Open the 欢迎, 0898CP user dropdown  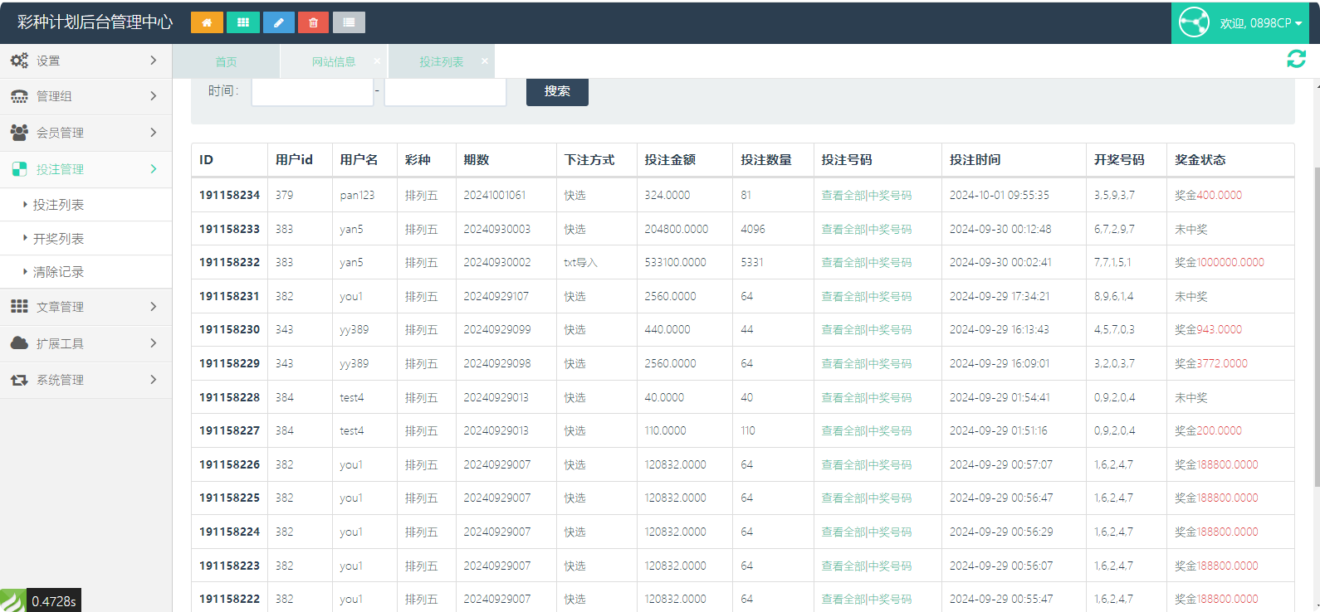(1260, 23)
